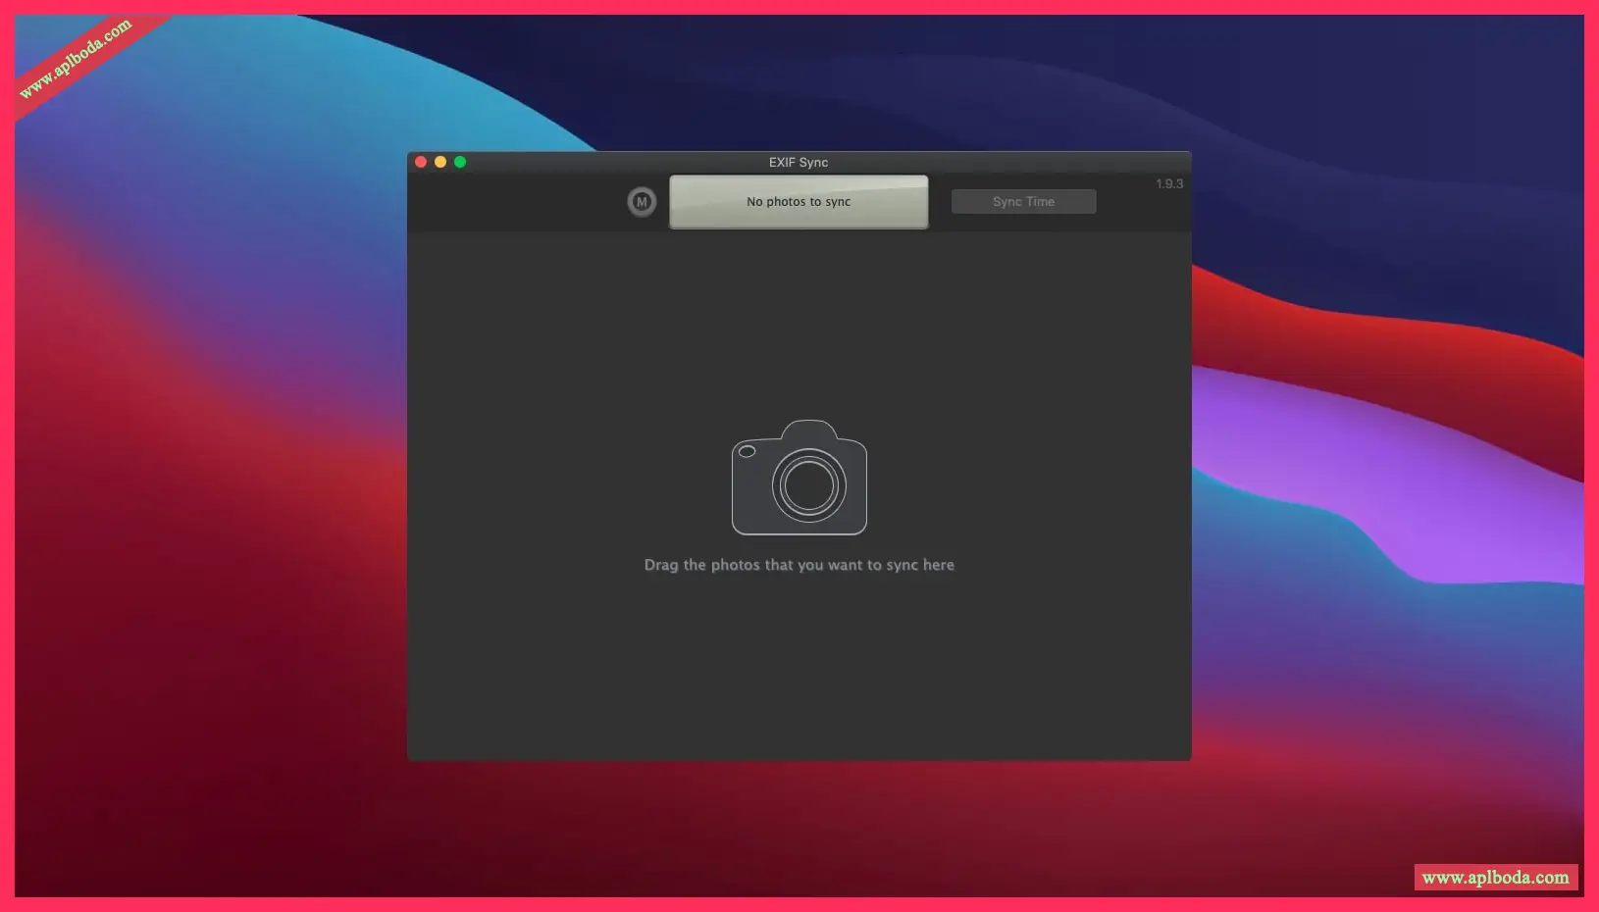This screenshot has width=1599, height=912.
Task: Click the EXIF Sync window title
Action: click(799, 163)
